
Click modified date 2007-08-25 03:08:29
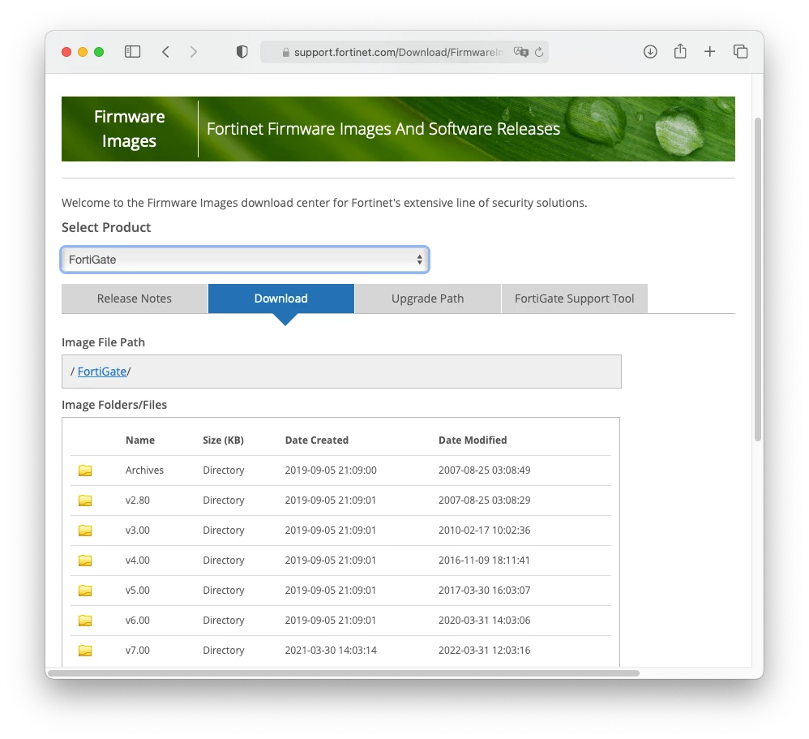click(x=485, y=500)
